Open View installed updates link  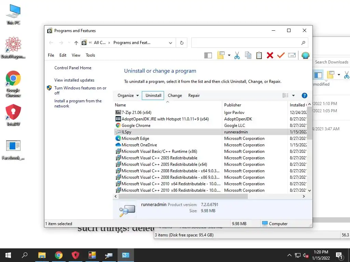tap(74, 80)
